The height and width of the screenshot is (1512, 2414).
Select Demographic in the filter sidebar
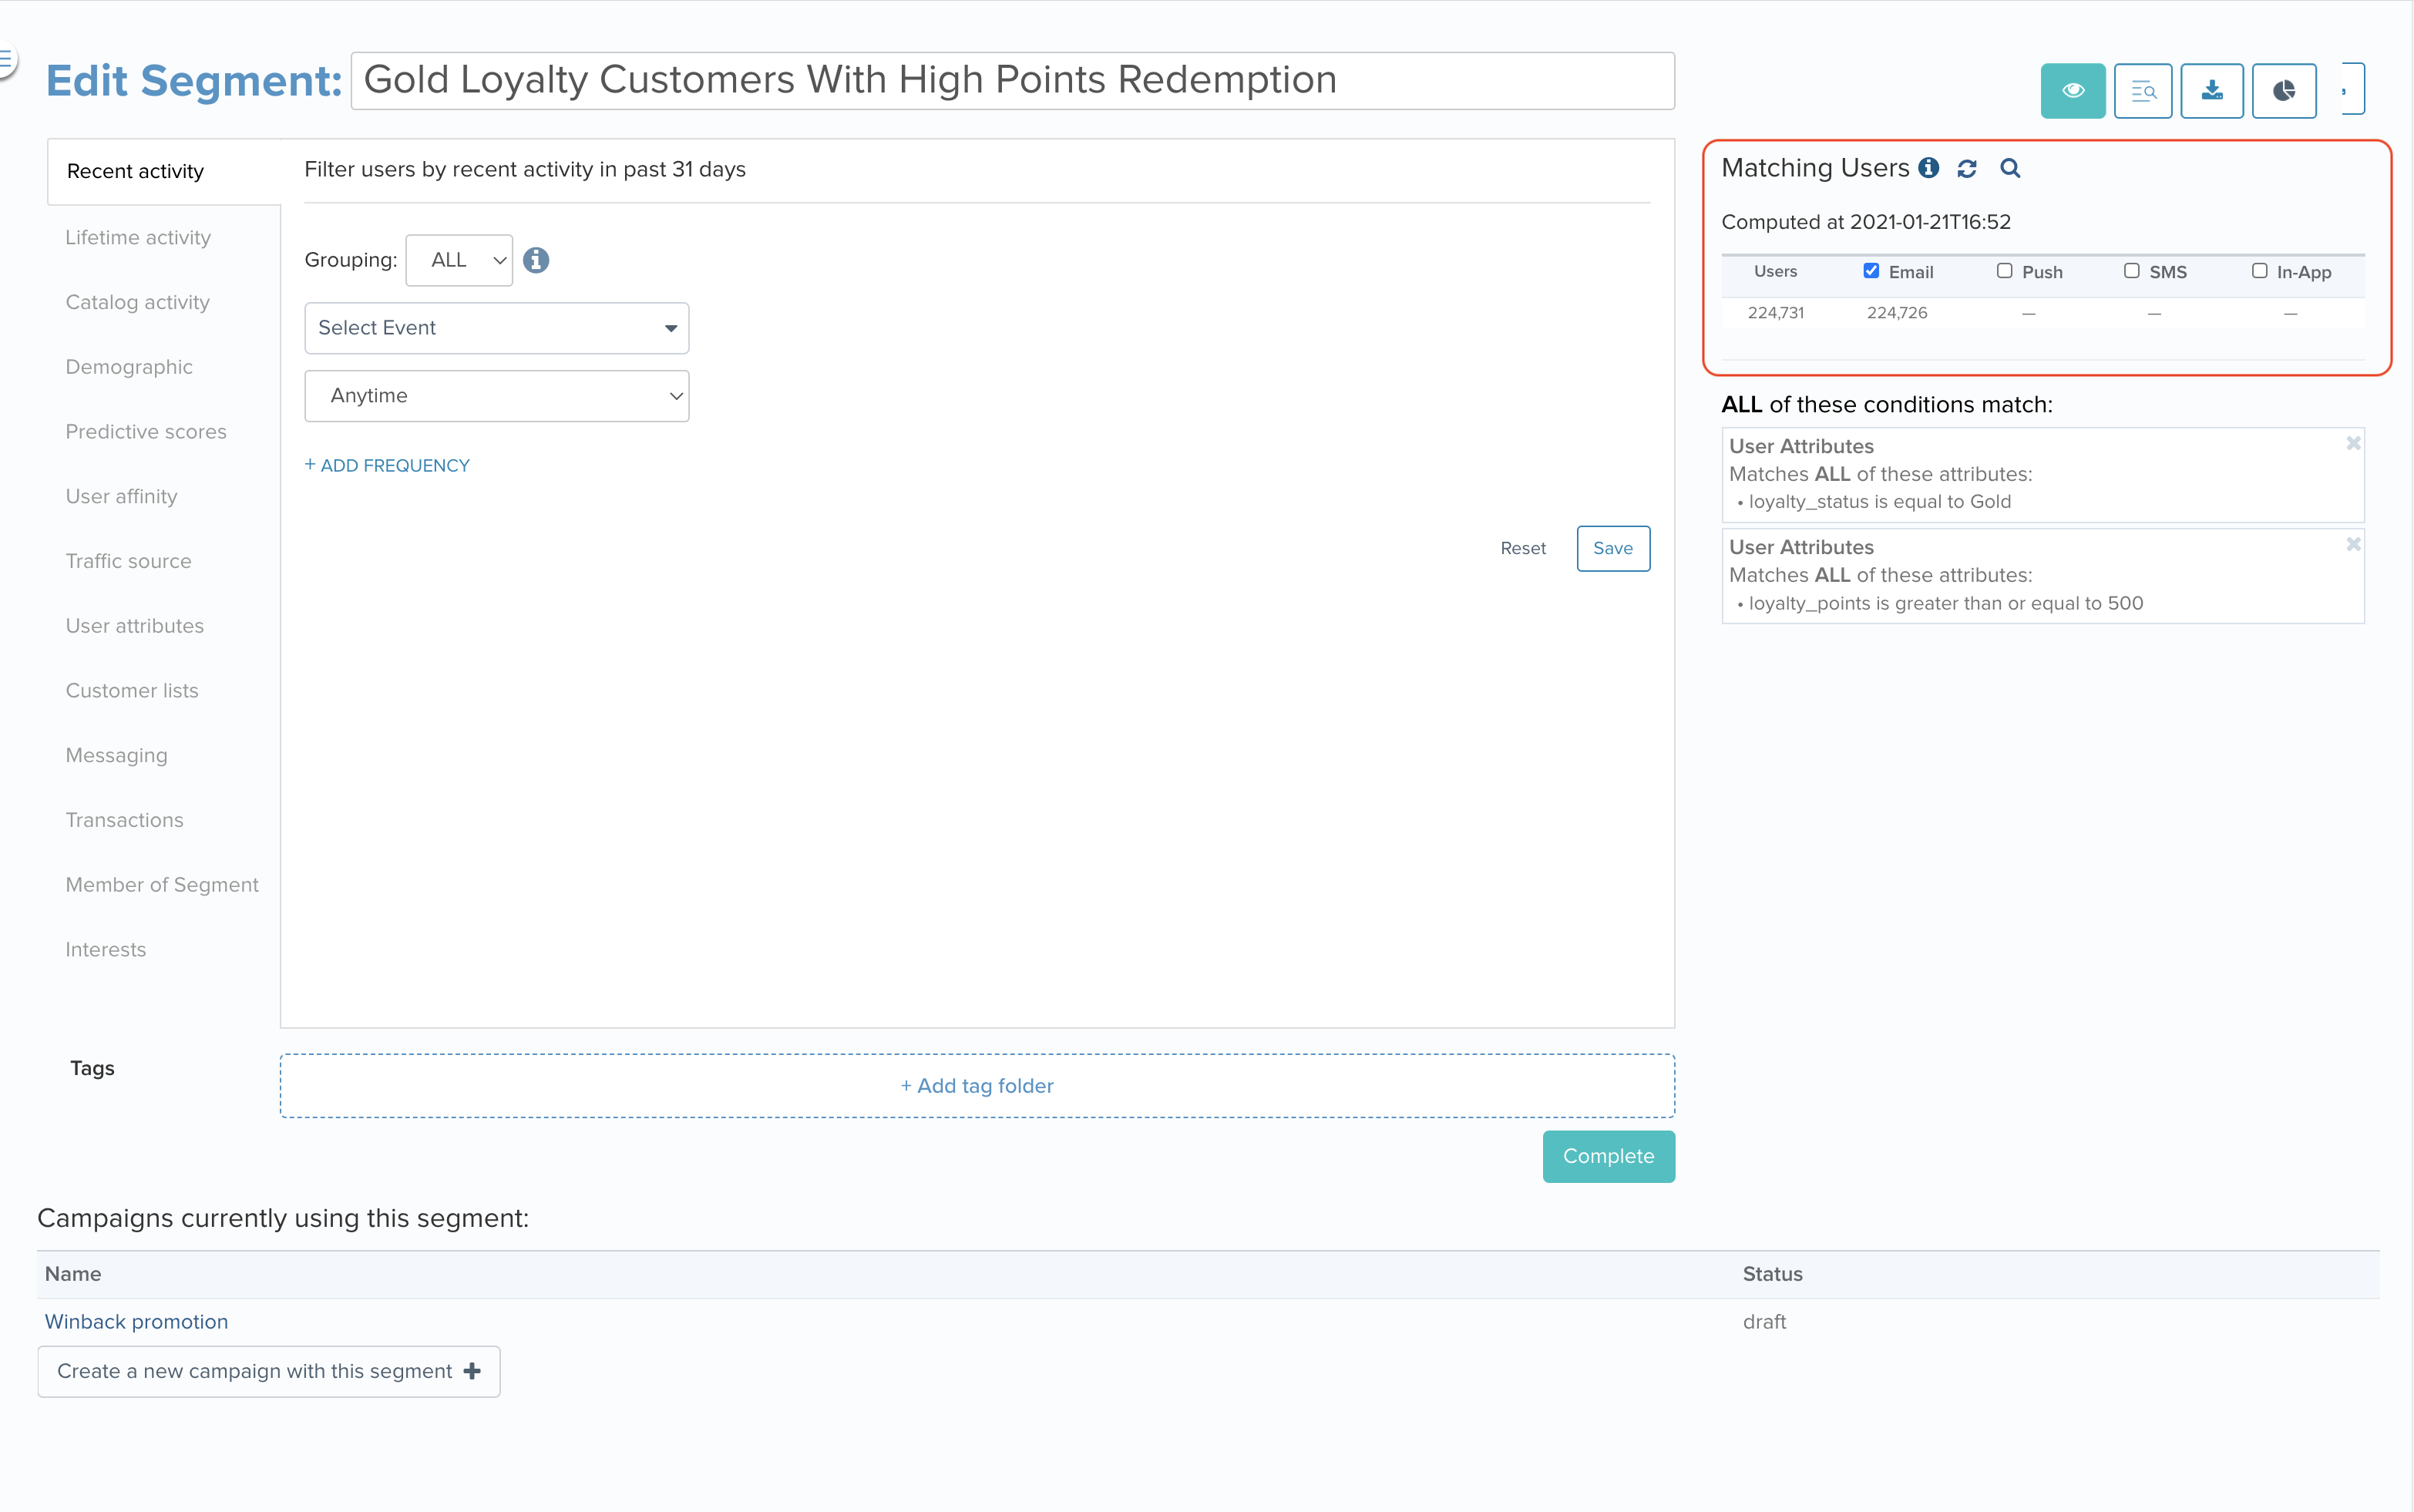pyautogui.click(x=129, y=366)
